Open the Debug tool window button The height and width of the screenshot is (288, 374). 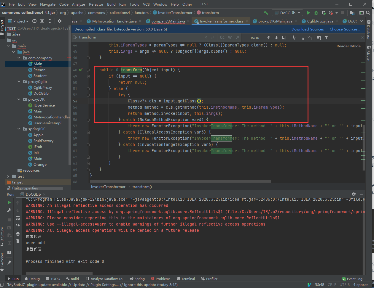tap(32, 279)
